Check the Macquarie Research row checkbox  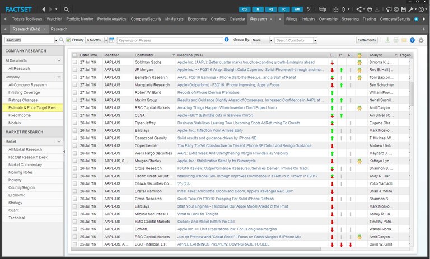(x=74, y=85)
